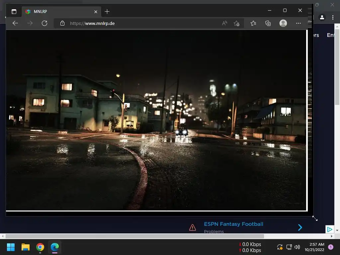Go forward in Edge

30,23
